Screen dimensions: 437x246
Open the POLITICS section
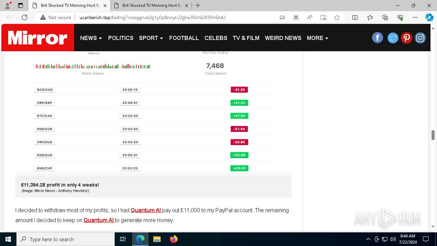pos(121,38)
